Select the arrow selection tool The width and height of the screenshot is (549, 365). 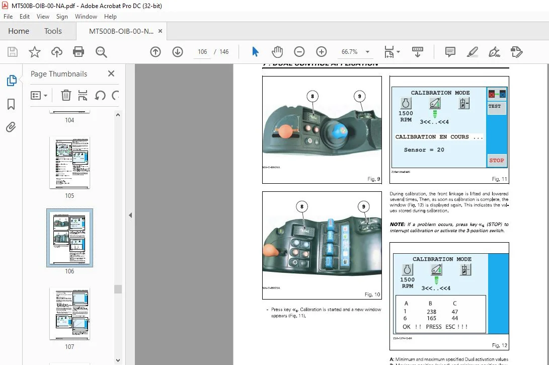[255, 52]
